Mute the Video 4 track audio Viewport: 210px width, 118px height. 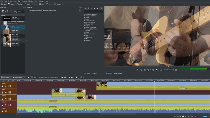click(6, 86)
